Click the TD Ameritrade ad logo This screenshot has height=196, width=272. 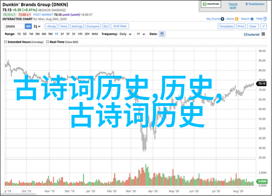(211, 4)
